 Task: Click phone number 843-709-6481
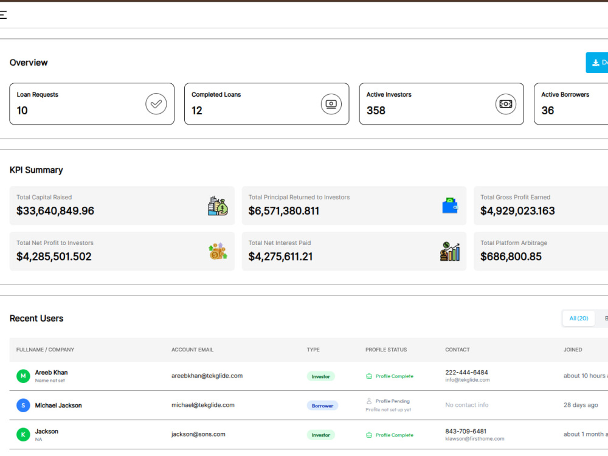click(x=466, y=431)
